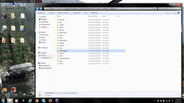The width and height of the screenshot is (184, 103).
Task: Click the Back navigation arrow in Explorer
Action: (37, 8)
